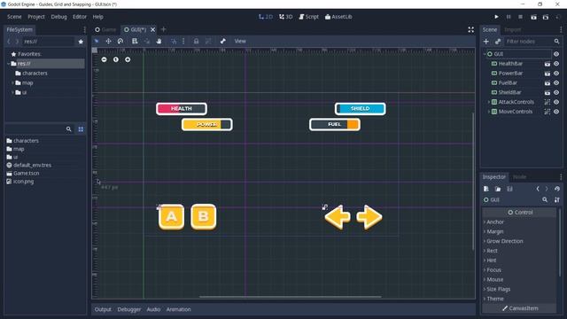The width and height of the screenshot is (567, 319).
Task: Open HealthBar scene in editor icon
Action: (x=548, y=64)
